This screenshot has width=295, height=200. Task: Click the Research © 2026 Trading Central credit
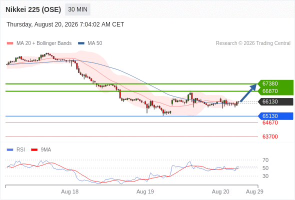pos(253,43)
